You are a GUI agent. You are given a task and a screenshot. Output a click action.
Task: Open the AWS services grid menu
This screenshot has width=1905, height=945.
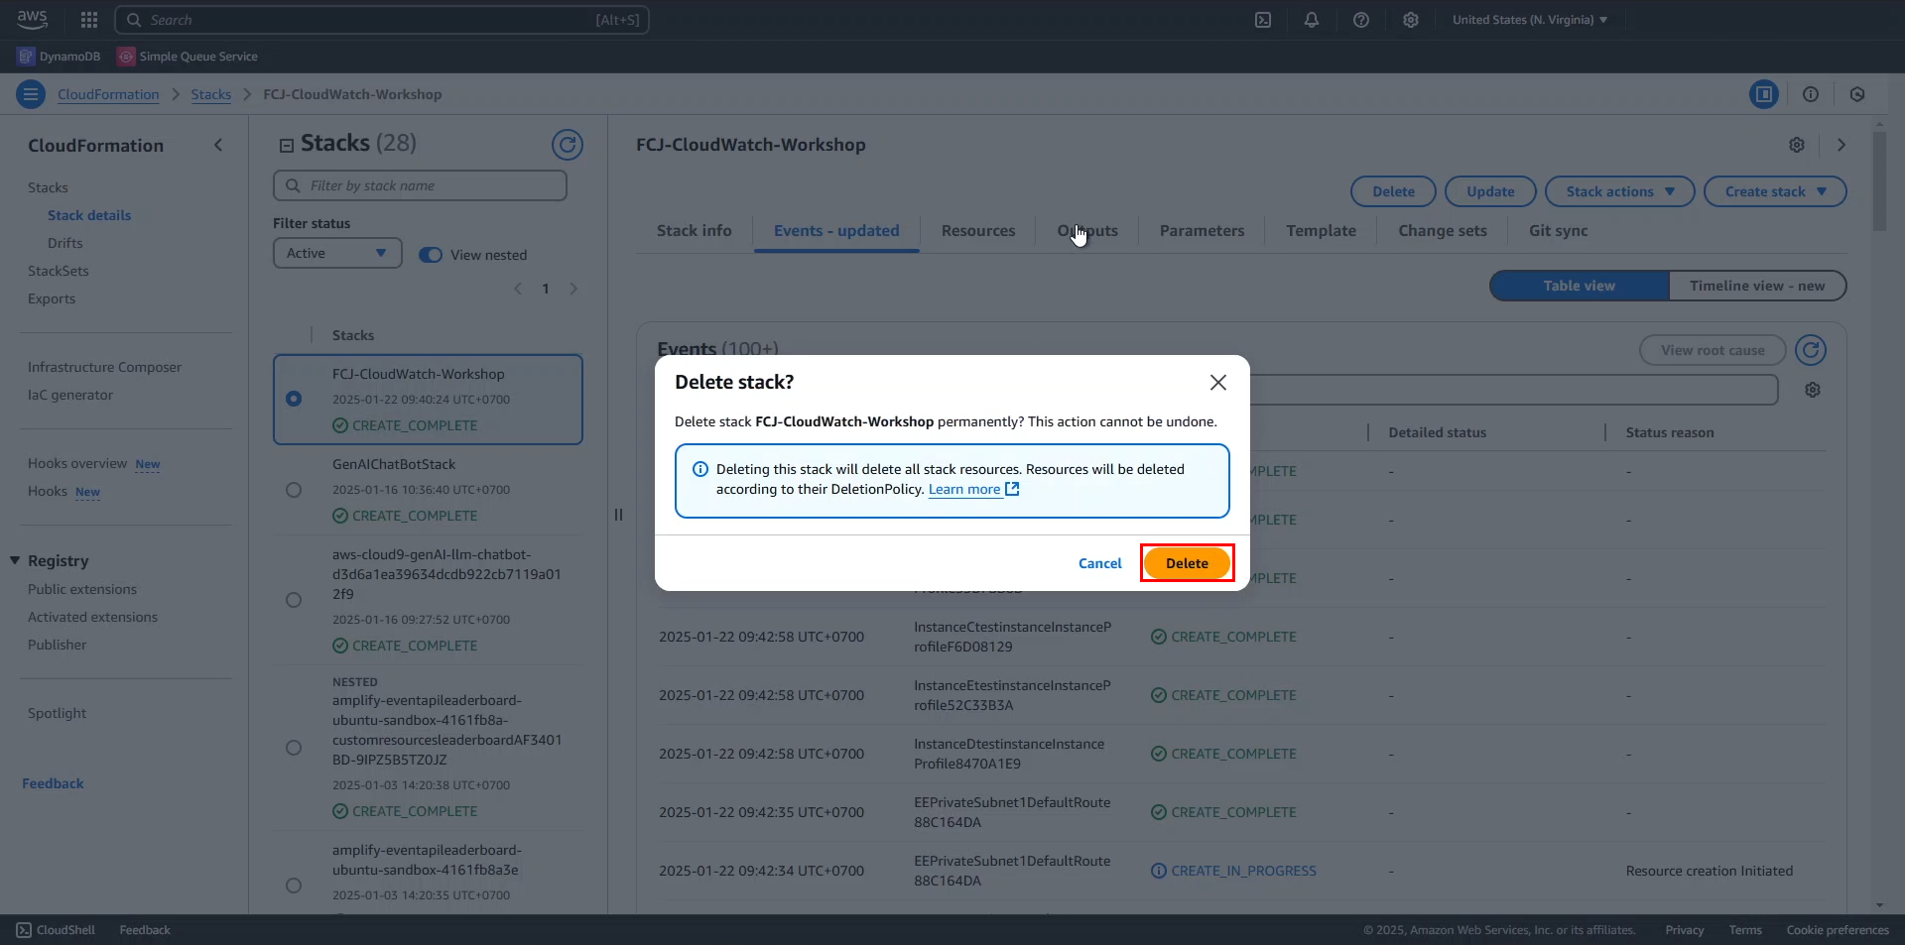(x=89, y=20)
